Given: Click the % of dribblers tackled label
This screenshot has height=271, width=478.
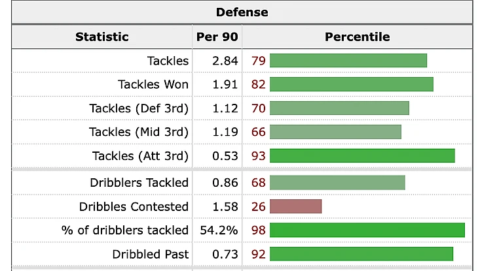Looking at the screenshot, I should tap(125, 231).
